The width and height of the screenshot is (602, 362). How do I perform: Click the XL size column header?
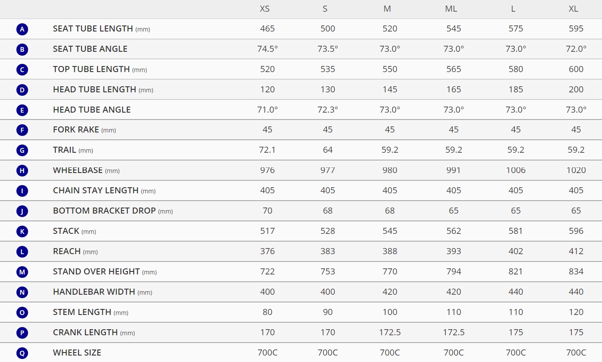[574, 9]
